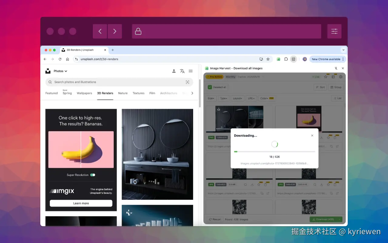The image size is (388, 243).
Task: Open site information icon in address bar
Action: click(x=76, y=59)
